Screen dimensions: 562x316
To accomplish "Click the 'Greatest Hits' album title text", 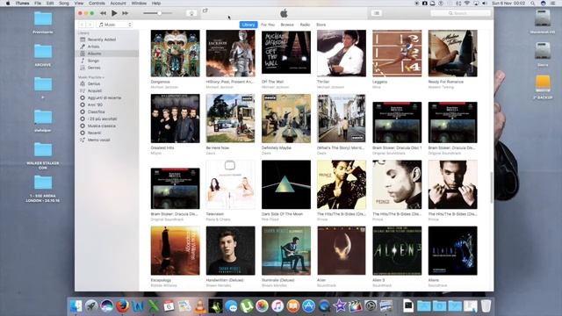I will 162,147.
